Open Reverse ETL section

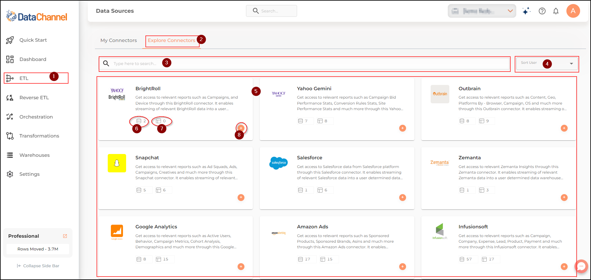tap(27, 98)
